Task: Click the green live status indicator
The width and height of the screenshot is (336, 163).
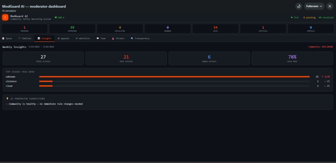Action: (x=295, y=18)
